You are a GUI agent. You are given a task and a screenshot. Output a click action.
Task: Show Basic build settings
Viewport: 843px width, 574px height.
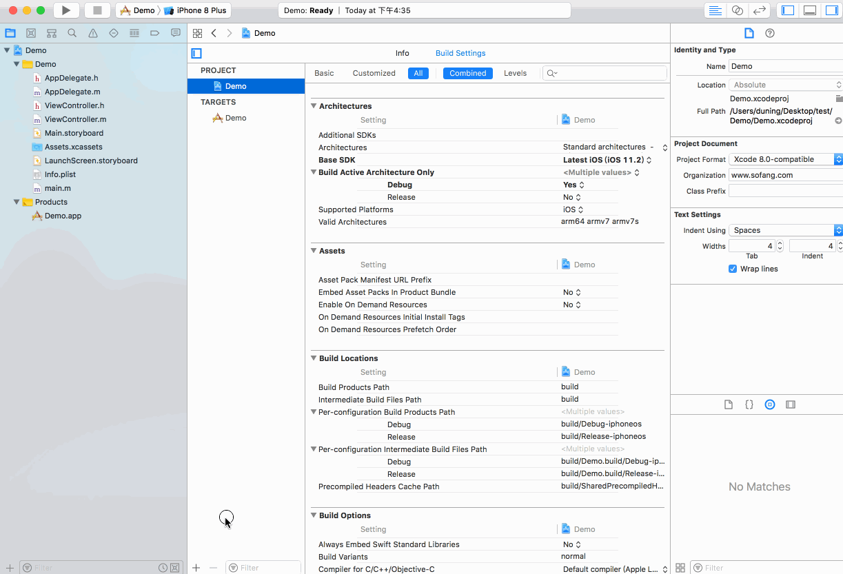[x=324, y=73]
